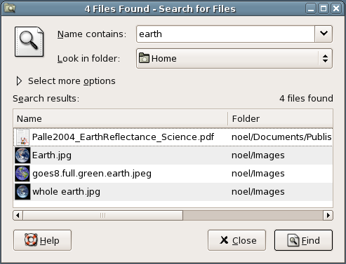Sort results by the Name column header

[x=120, y=119]
